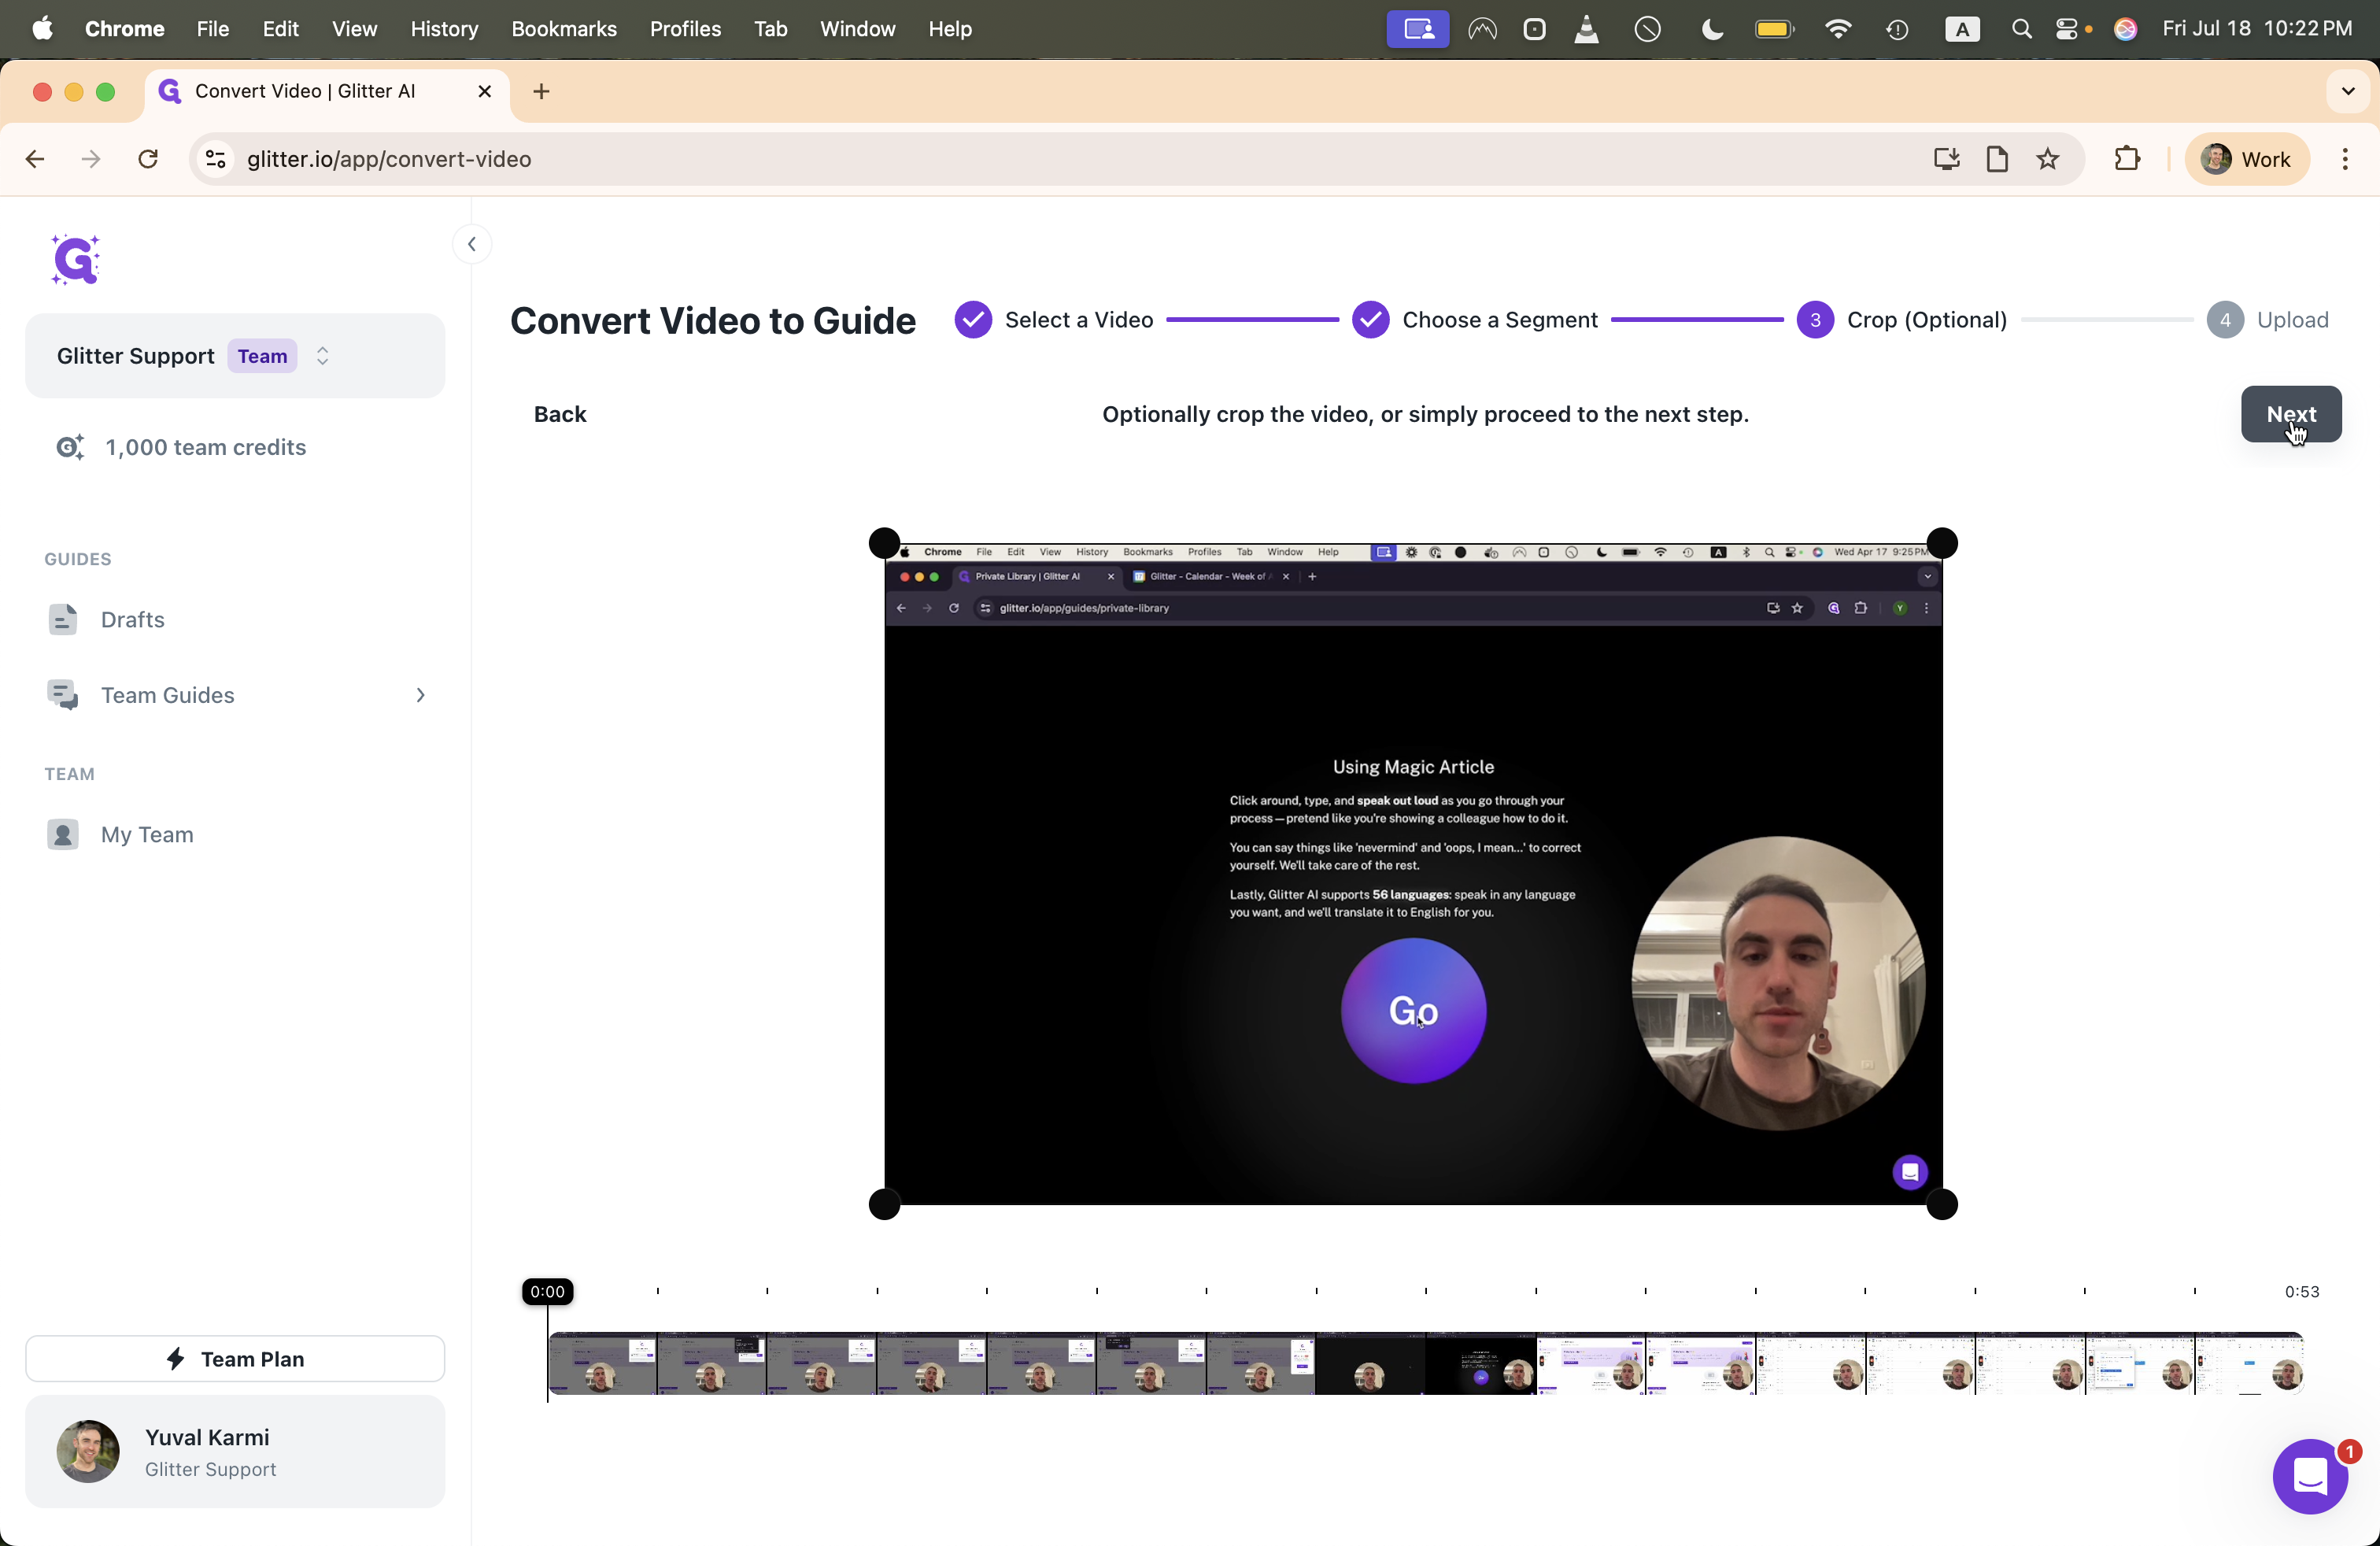The height and width of the screenshot is (1546, 2380).
Task: Open the Edit menu
Action: click(280, 29)
